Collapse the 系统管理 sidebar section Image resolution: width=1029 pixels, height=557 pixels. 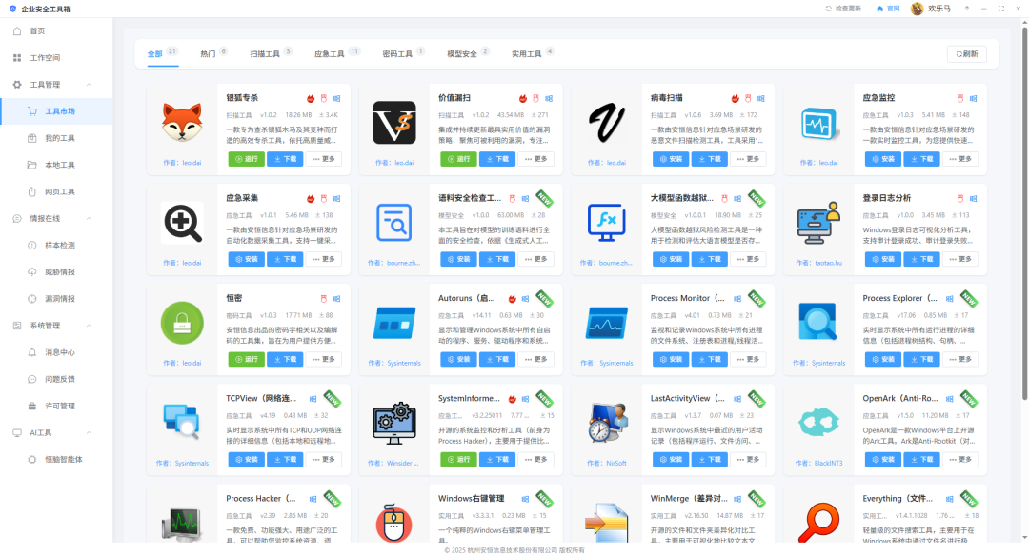89,326
